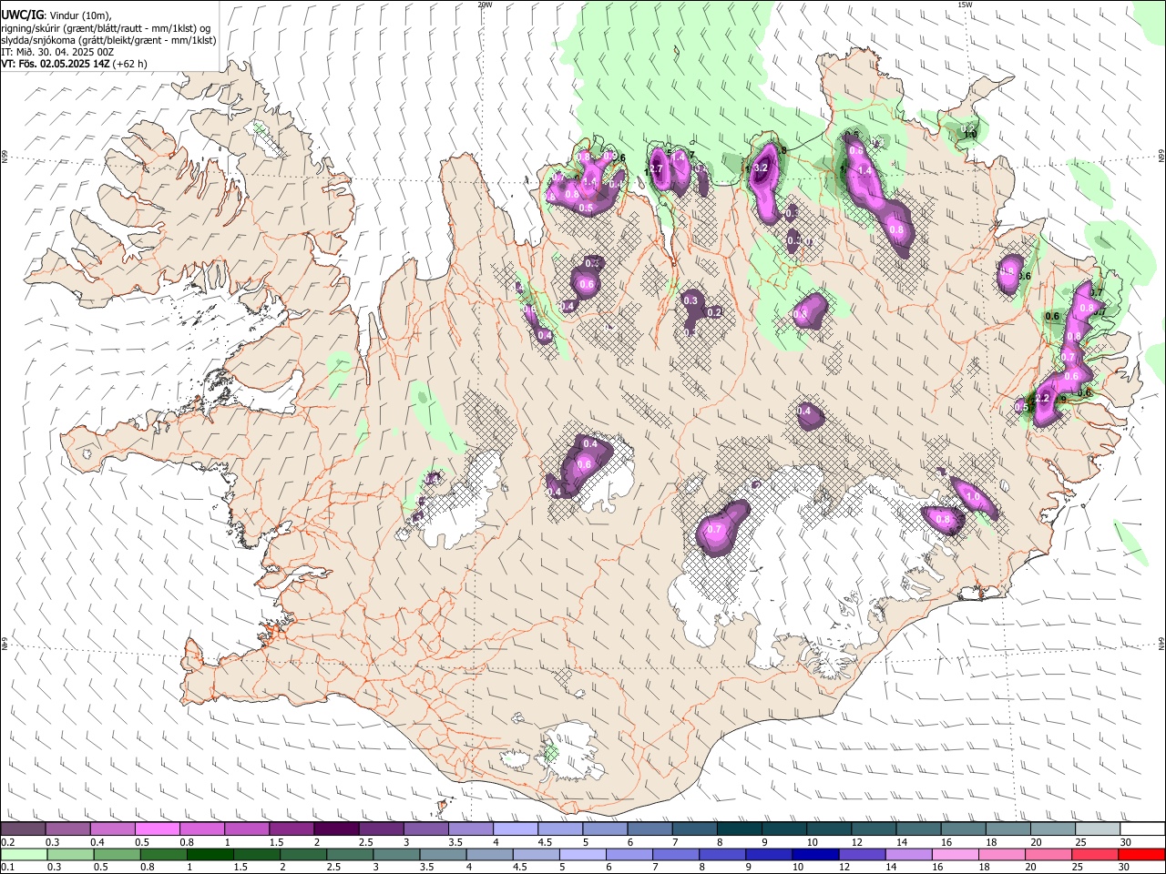Select the lower-row blue swatch starting at 8
Viewport: 1166px width, 874px height.
722,854
